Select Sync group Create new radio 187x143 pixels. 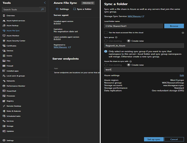[129, 41]
